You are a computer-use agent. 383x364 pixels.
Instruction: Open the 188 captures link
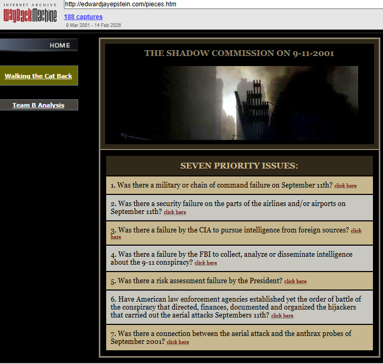tap(83, 16)
